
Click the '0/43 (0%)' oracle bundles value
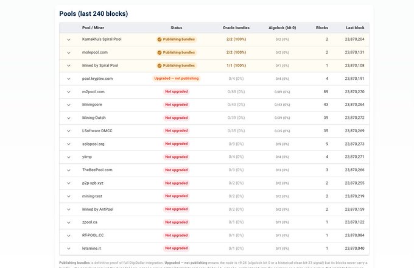click(x=236, y=105)
